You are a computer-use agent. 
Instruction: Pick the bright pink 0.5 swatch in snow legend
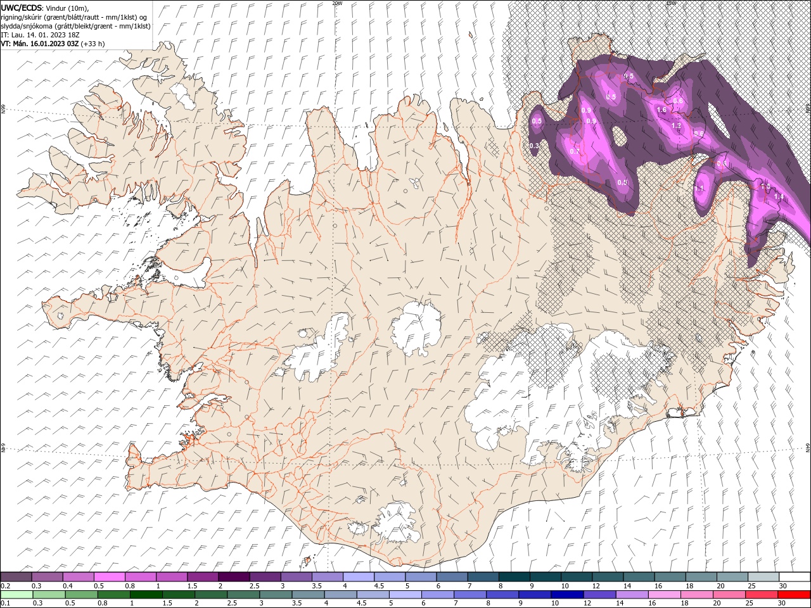click(x=110, y=577)
